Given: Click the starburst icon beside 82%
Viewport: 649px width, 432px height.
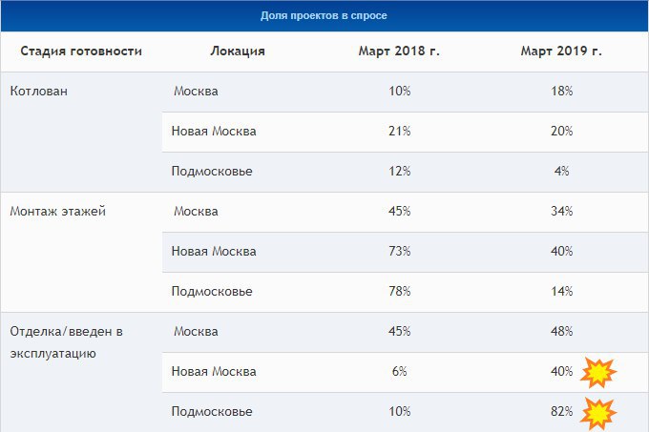Looking at the screenshot, I should point(598,412).
